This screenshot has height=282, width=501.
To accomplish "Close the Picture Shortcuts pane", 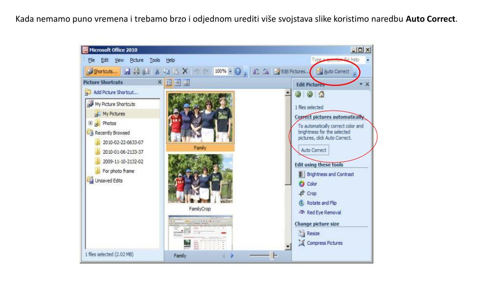I will pos(159,82).
